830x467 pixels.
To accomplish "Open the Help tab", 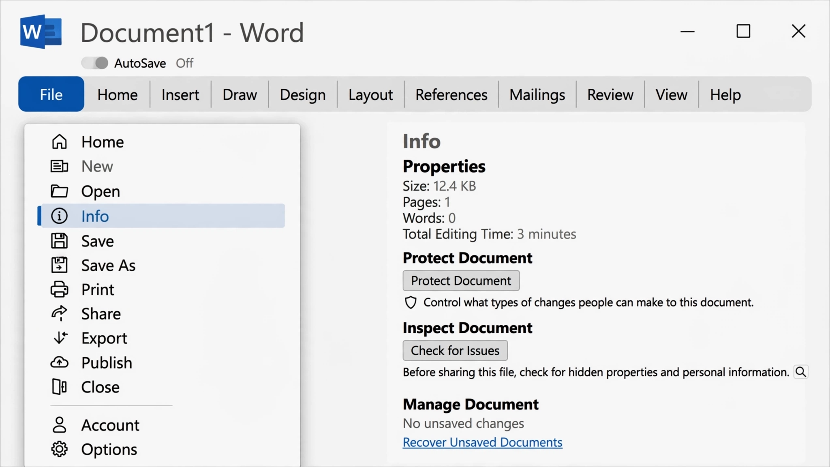I will 725,94.
